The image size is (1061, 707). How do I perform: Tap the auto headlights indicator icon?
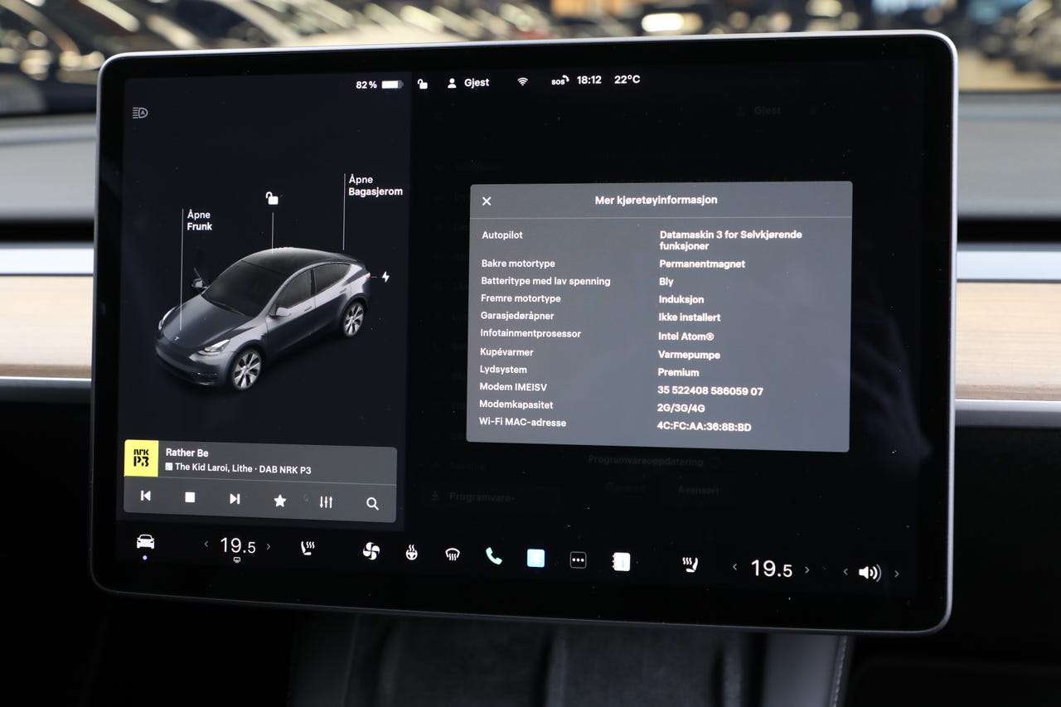[x=140, y=113]
